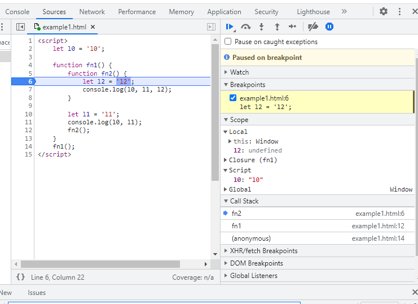Step over next function call
The image size is (418, 304).
pyautogui.click(x=245, y=27)
